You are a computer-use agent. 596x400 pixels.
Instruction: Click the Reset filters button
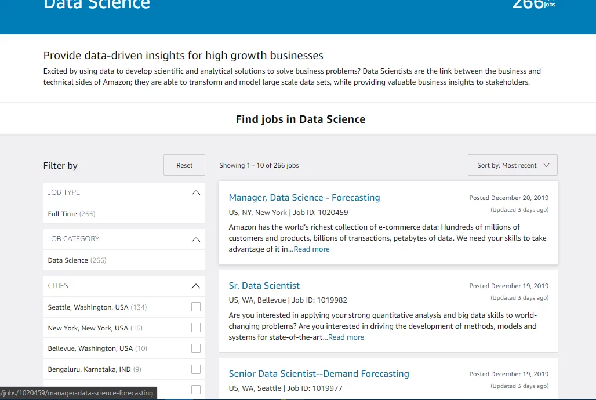(x=184, y=165)
